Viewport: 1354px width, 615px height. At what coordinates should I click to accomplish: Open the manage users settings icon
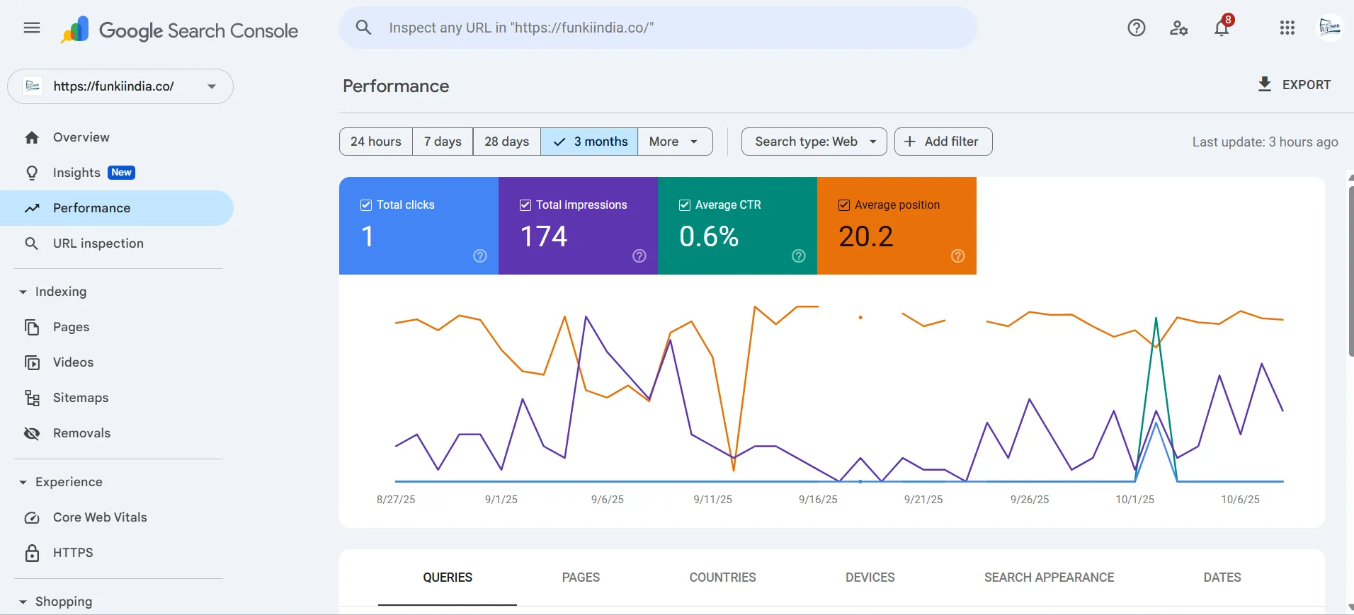1178,28
